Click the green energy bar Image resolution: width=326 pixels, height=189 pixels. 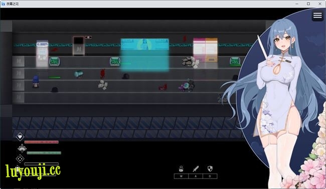[44, 153]
